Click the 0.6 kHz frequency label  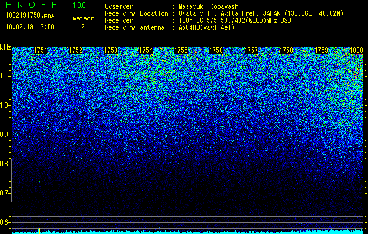pos(5,222)
